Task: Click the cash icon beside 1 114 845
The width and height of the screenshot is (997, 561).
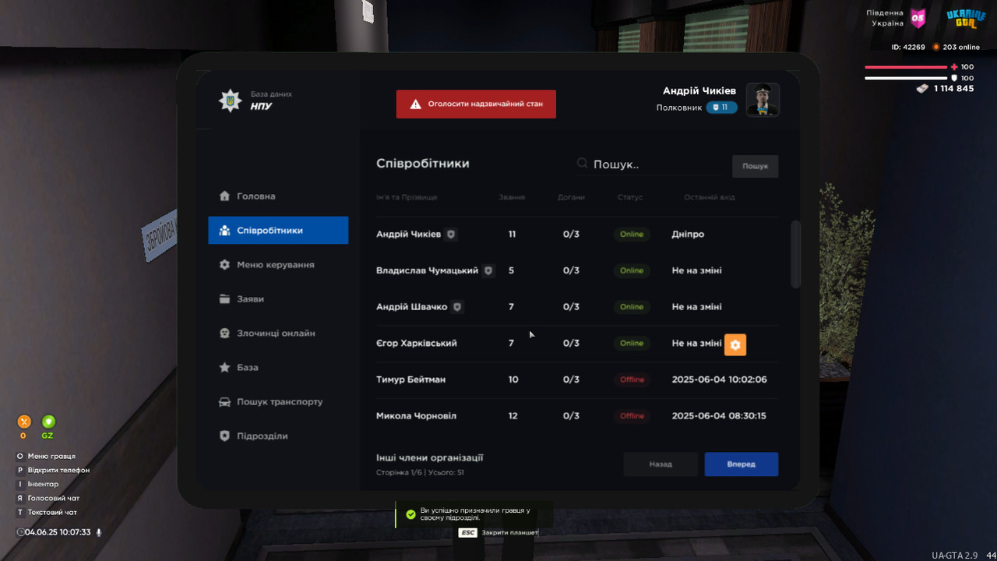Action: 922,89
